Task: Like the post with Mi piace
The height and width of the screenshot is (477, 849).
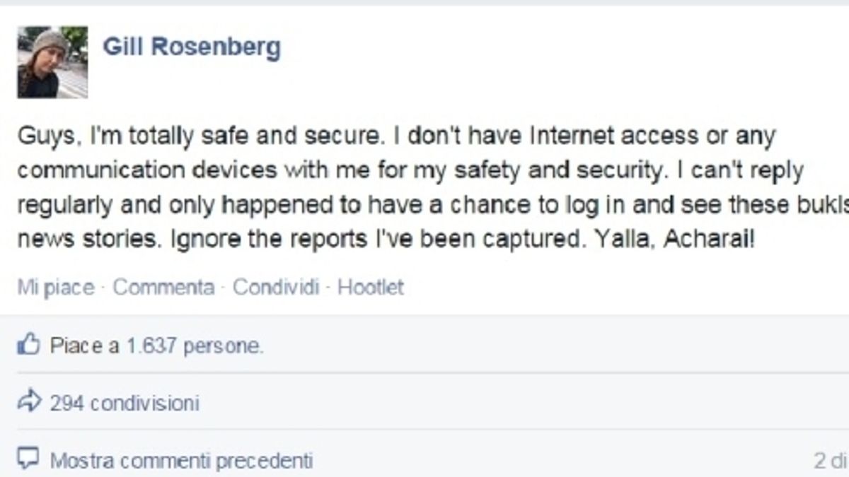Action: pyautogui.click(x=56, y=288)
